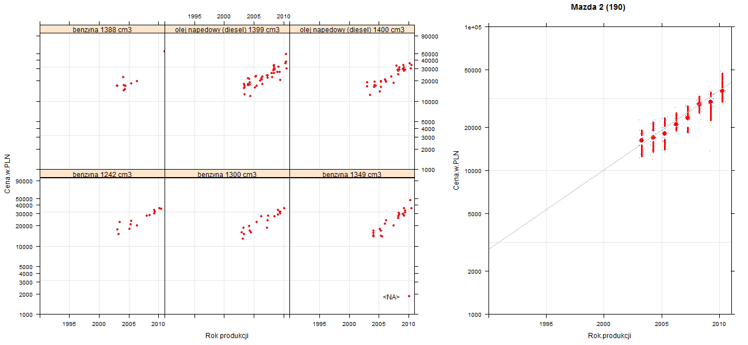
Task: Click "2000" y-tick beside the benzyna 1242 cm3 panel
Action: tap(27, 294)
